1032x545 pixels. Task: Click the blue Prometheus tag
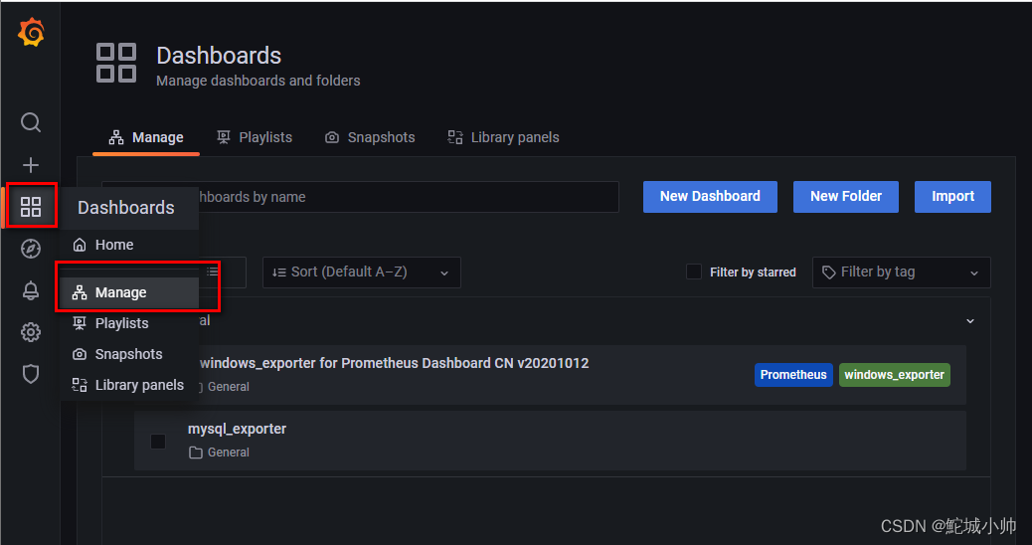tap(793, 375)
